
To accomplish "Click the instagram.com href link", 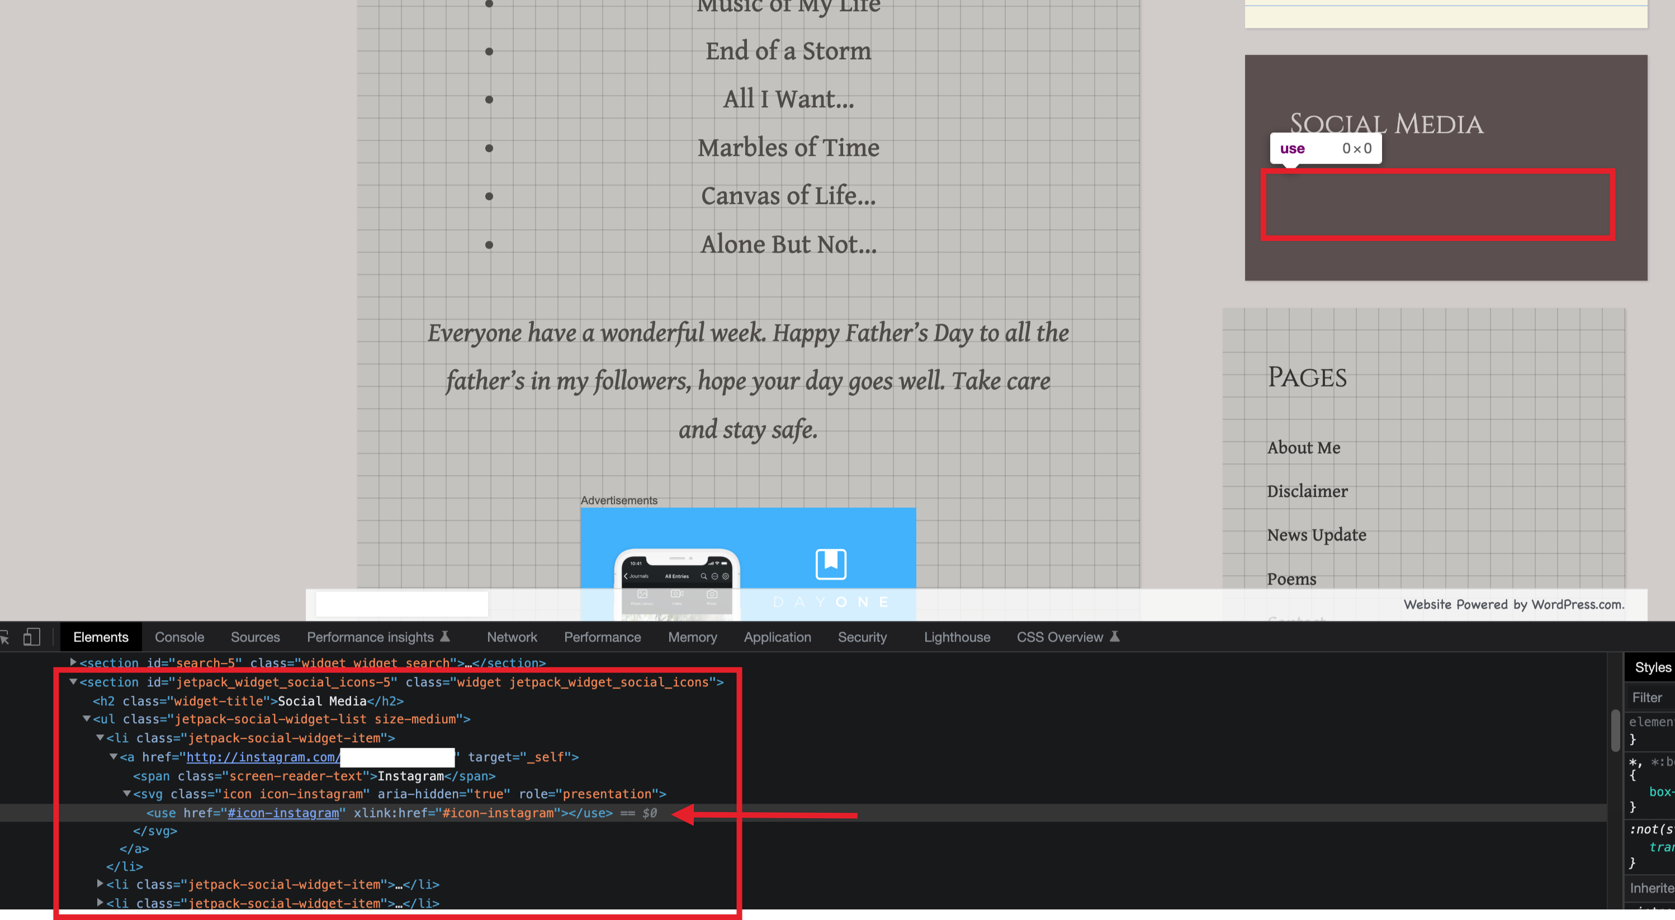I will point(263,757).
